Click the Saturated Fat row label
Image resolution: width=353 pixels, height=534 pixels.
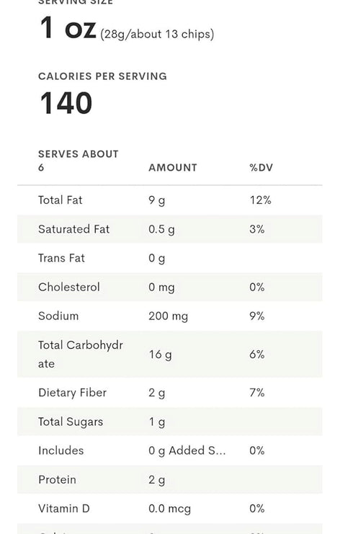point(74,229)
